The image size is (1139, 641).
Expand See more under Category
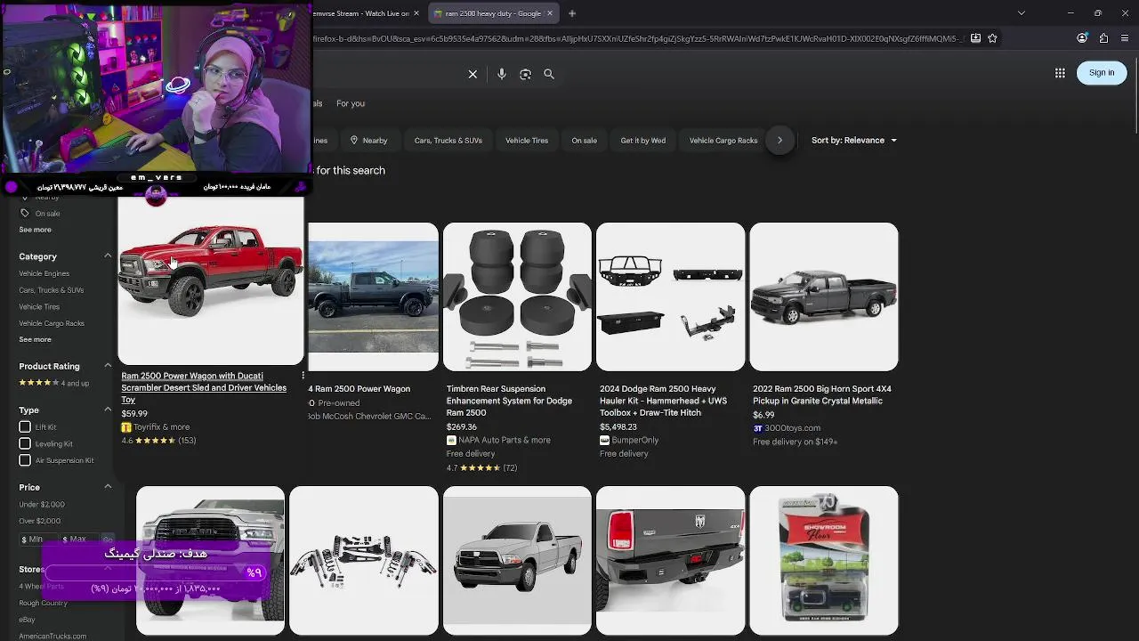[x=36, y=339]
